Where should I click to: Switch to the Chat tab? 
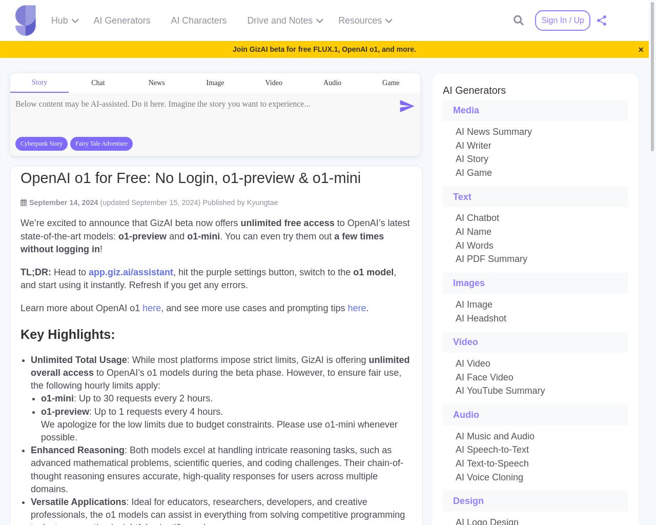(98, 83)
